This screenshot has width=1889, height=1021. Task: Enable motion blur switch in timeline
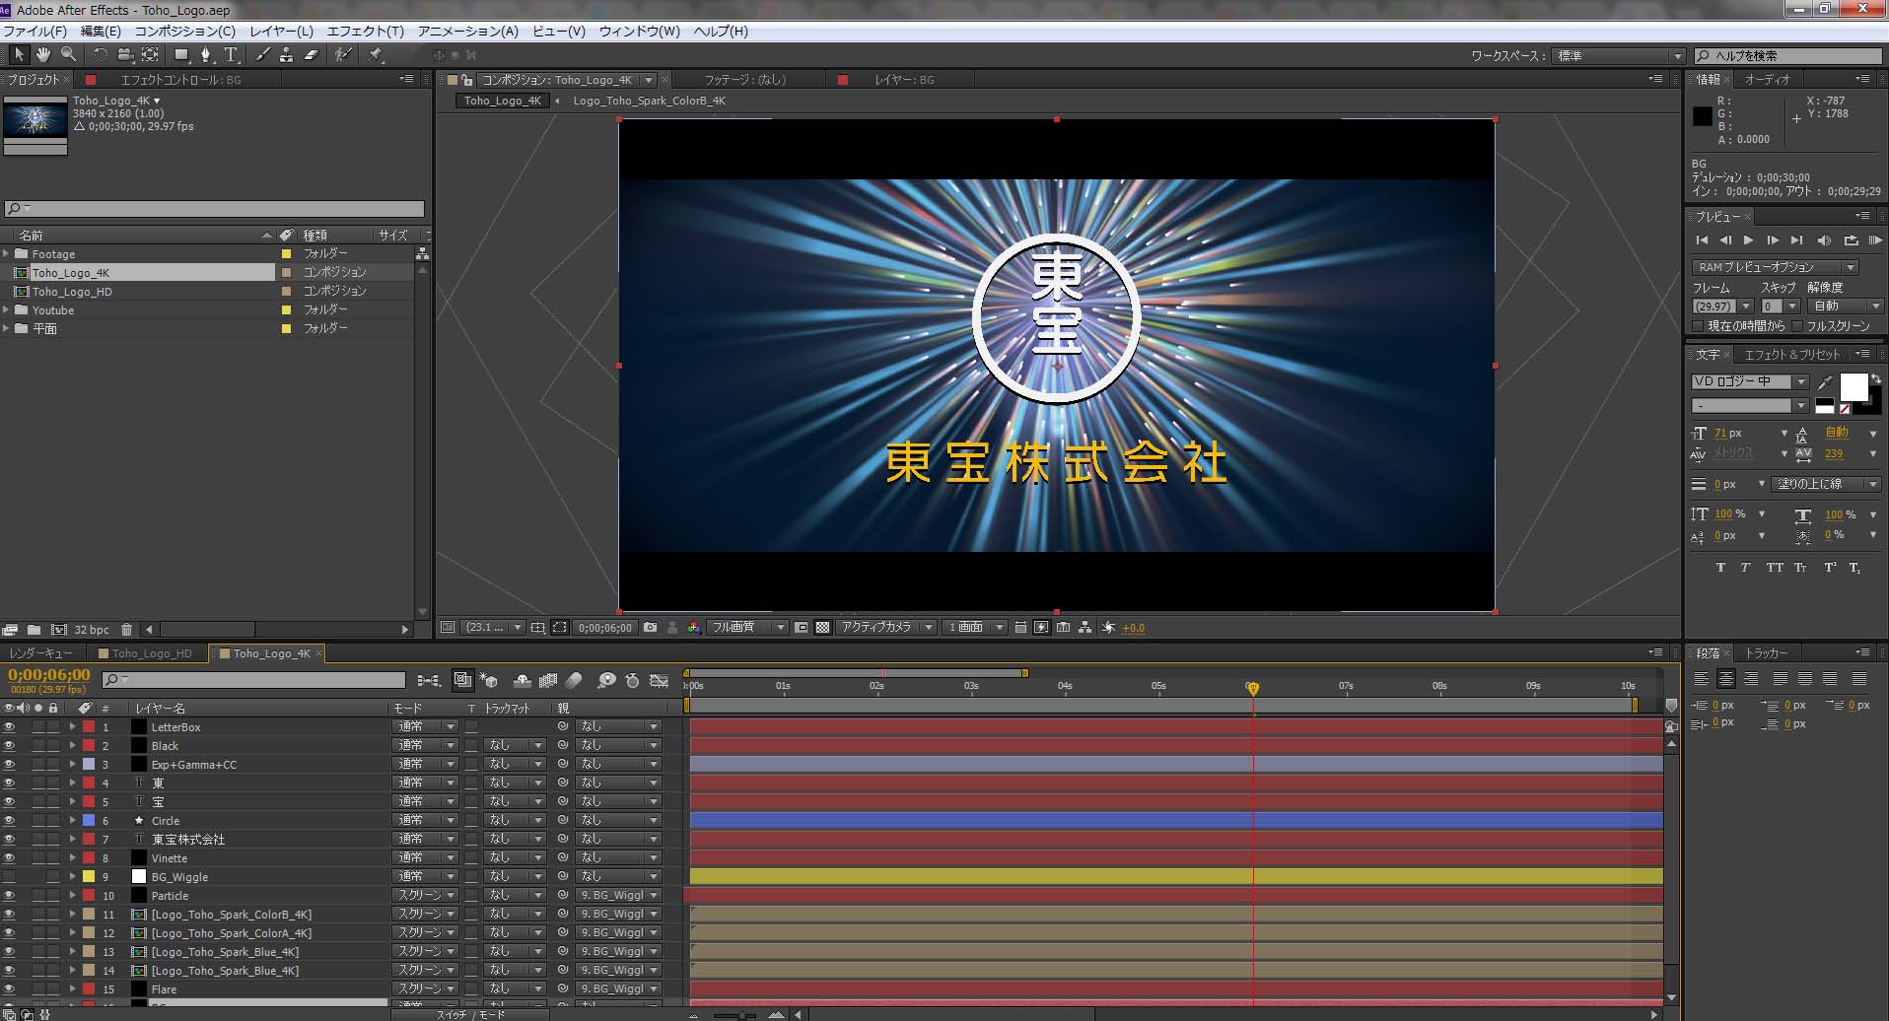(x=574, y=680)
